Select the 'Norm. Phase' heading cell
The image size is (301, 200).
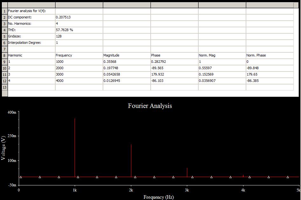[x=270, y=55]
